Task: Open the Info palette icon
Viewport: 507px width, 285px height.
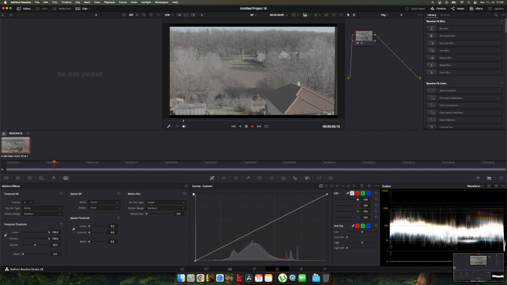Action: click(501, 178)
